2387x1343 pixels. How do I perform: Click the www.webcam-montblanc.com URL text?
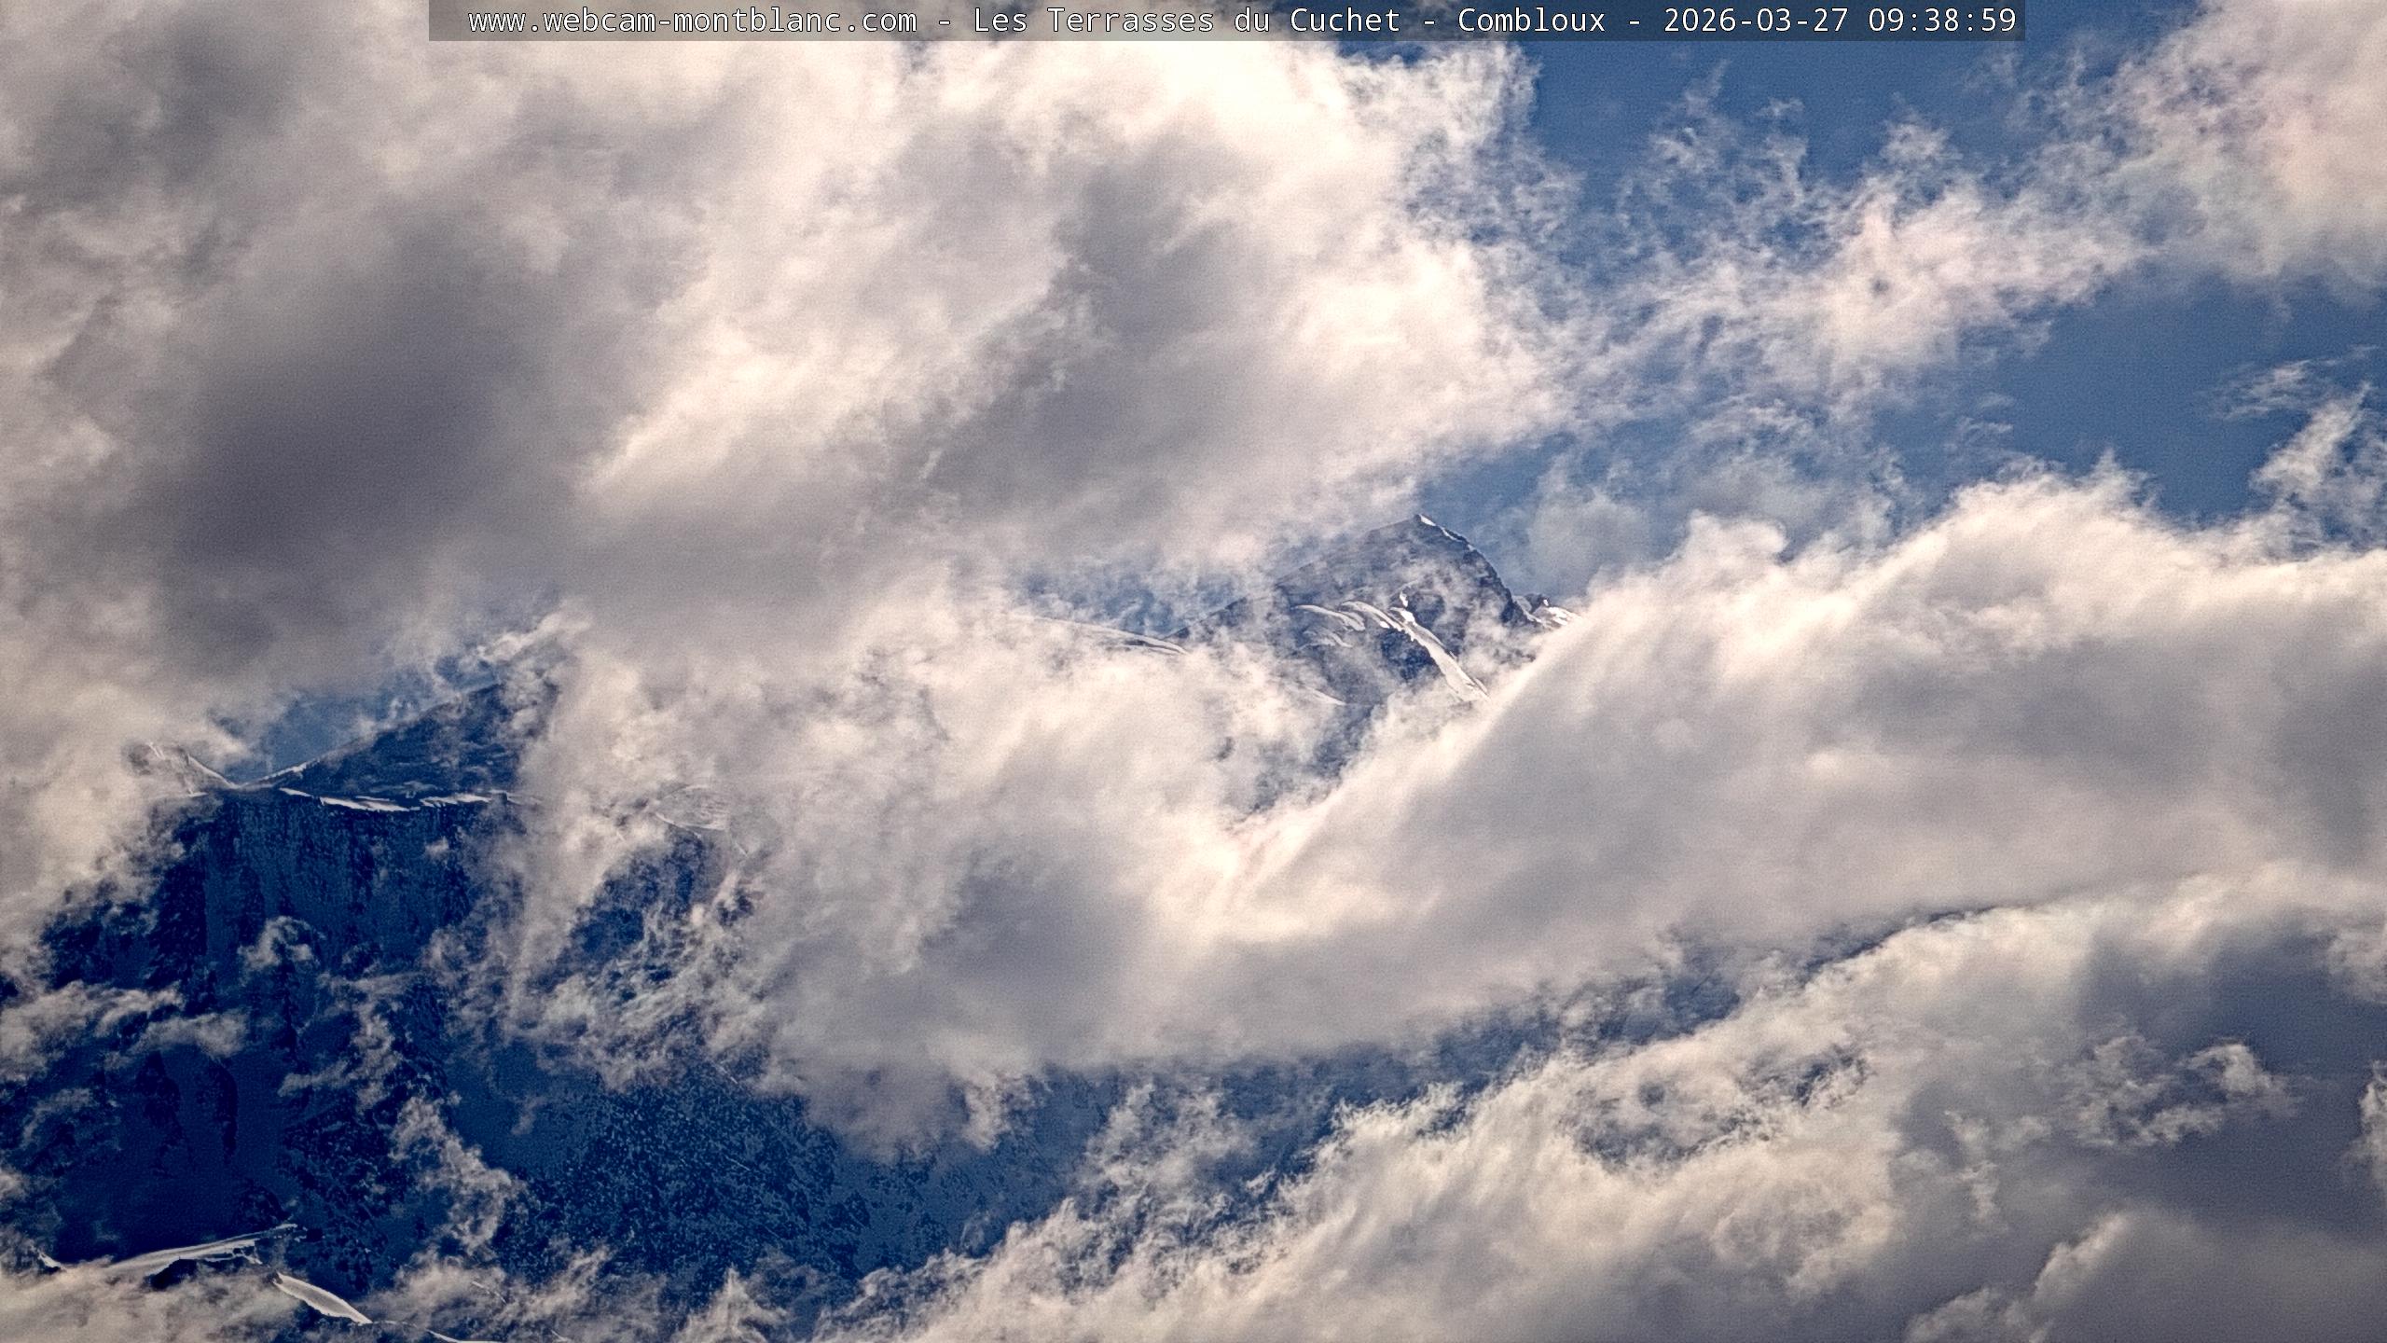point(692,20)
